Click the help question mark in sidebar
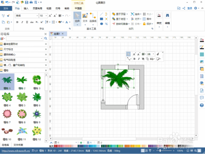 (x=202, y=105)
